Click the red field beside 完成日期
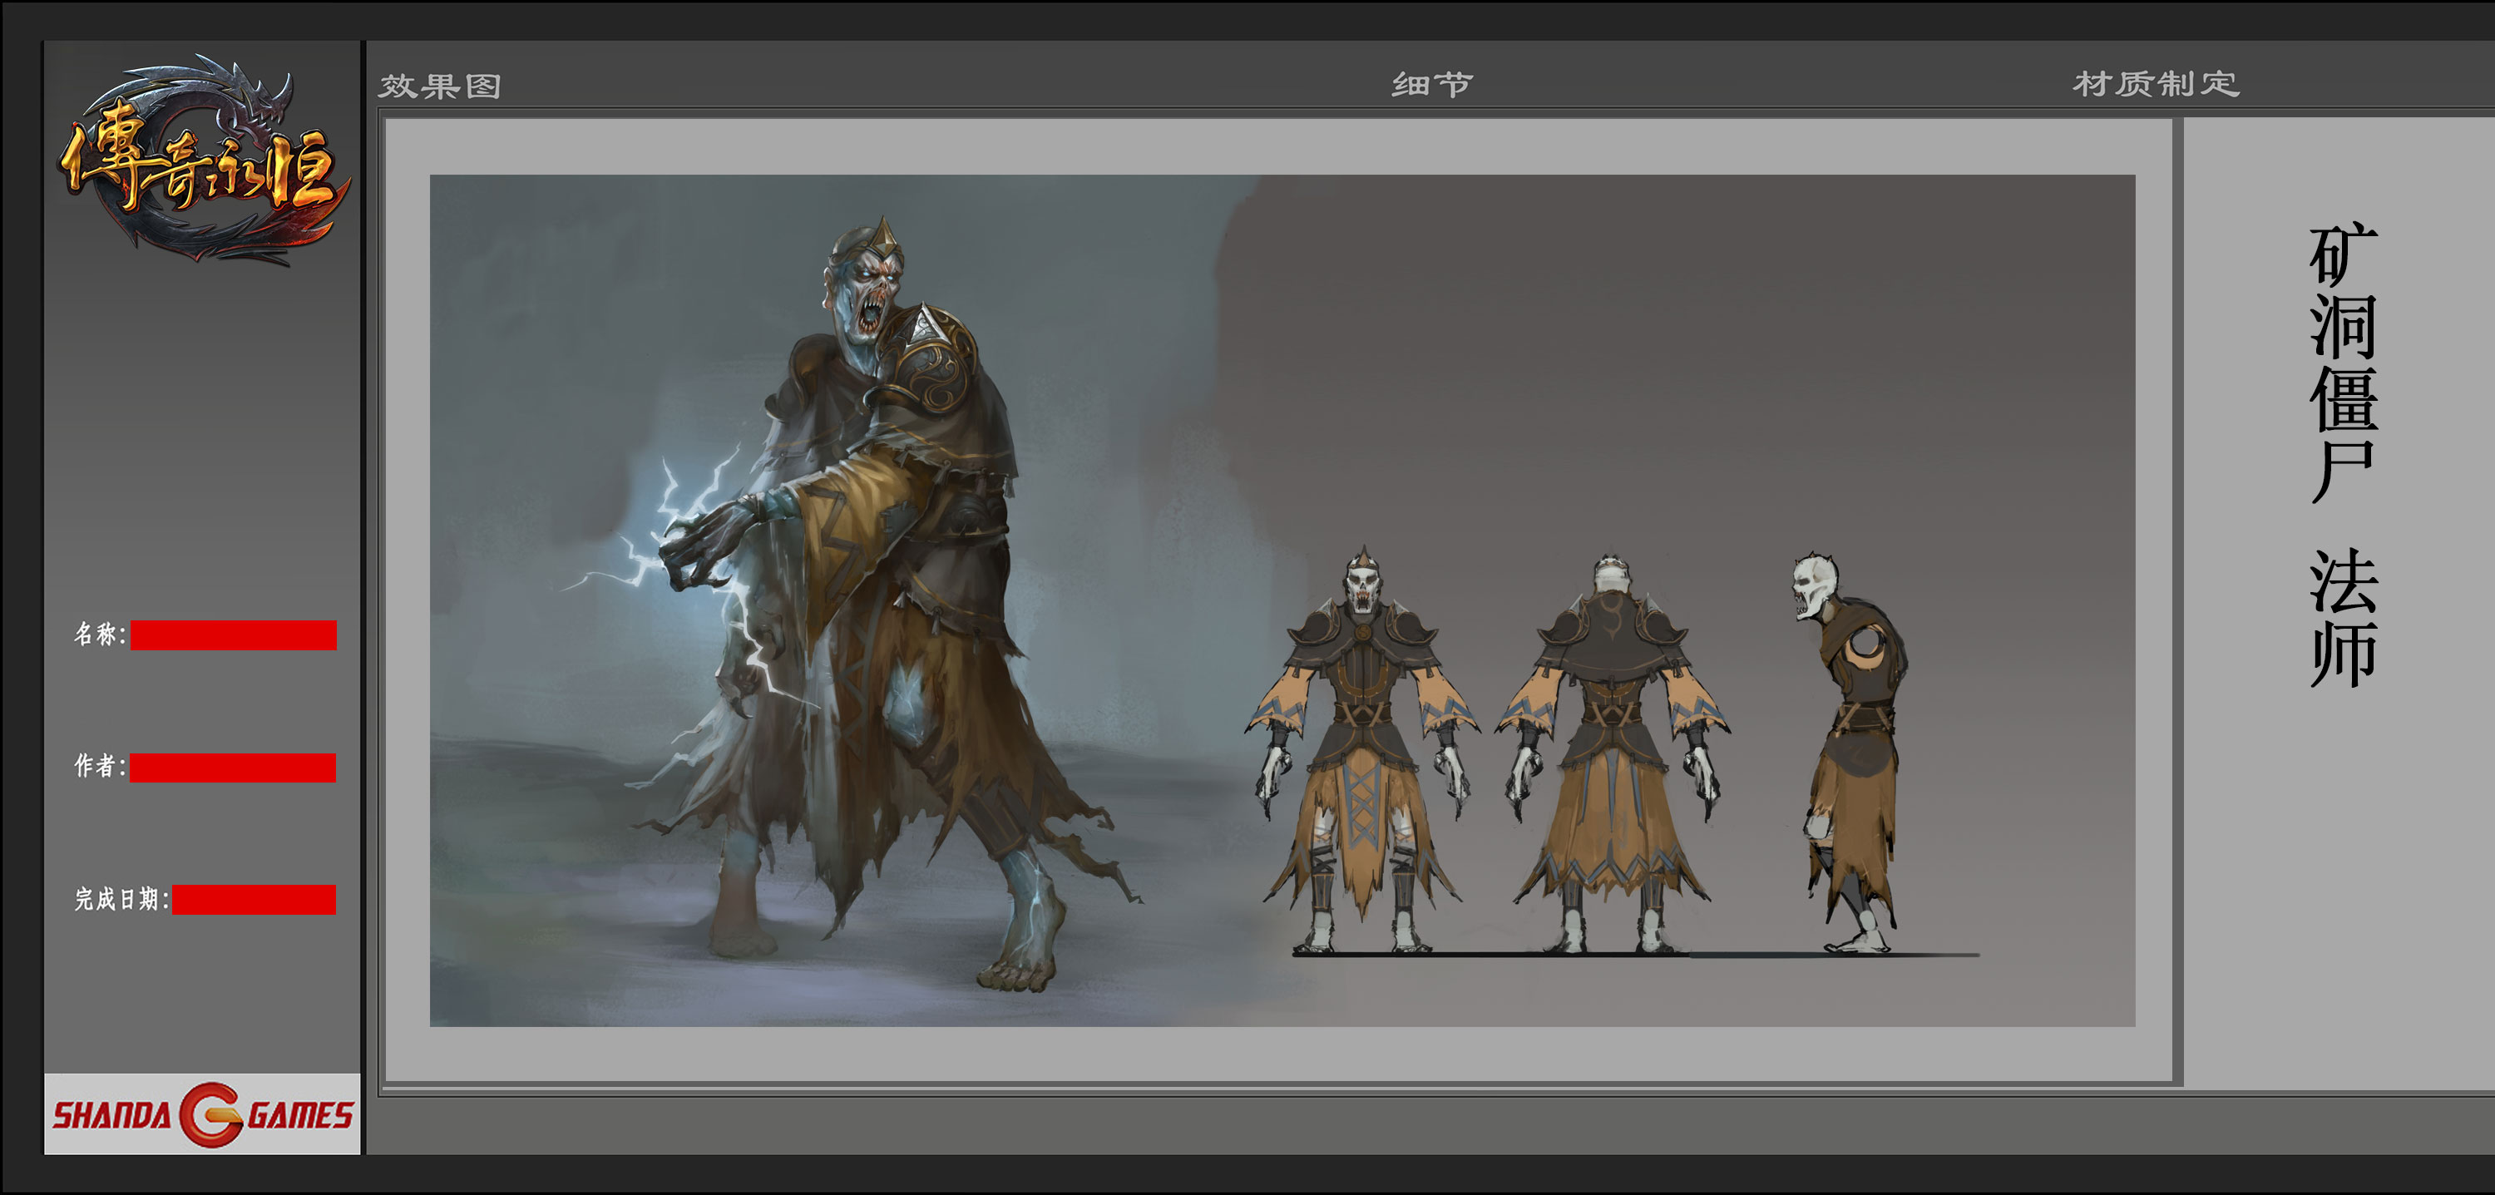Screen dimensions: 2495x1195 pyautogui.click(x=254, y=899)
